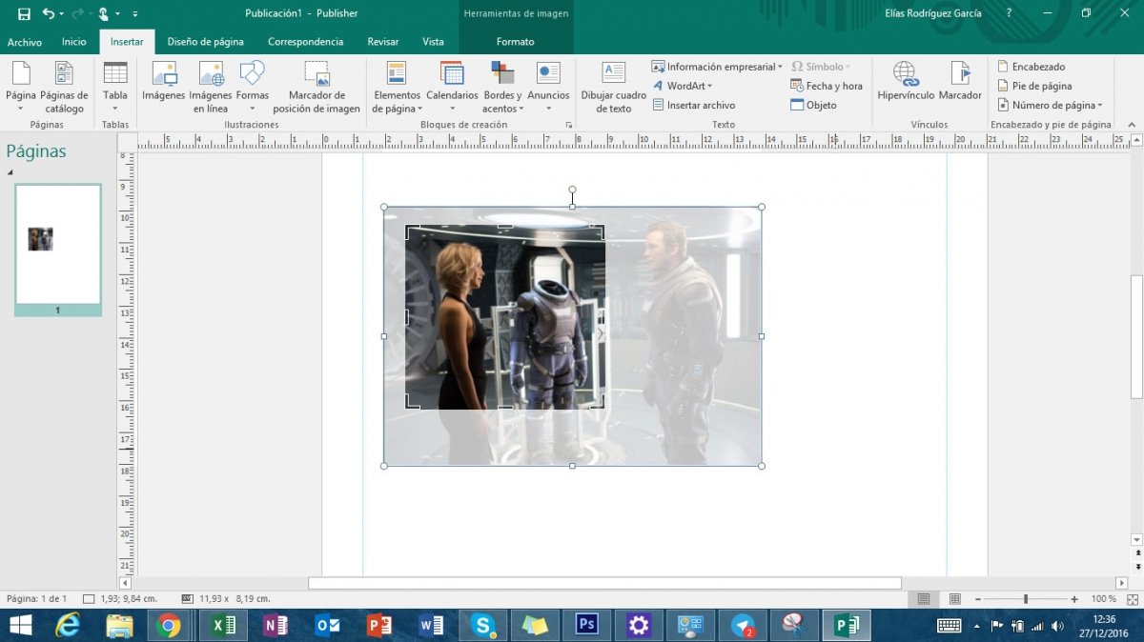Click zoom out minus button

click(977, 599)
